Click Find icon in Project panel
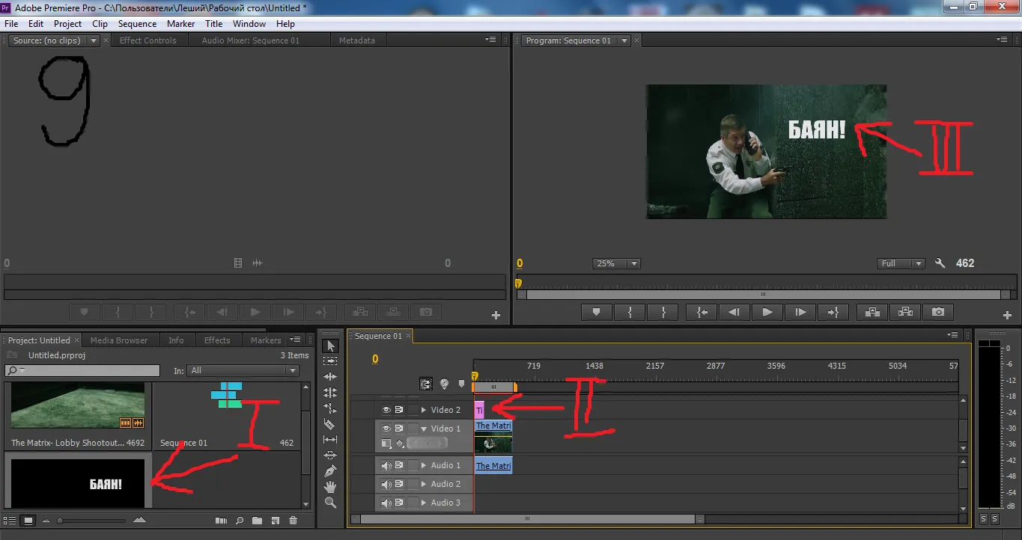The image size is (1022, 540). point(240,520)
